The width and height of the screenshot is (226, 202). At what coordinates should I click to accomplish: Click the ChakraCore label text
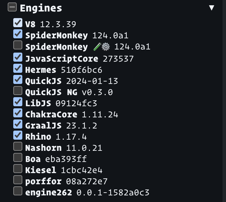[51, 115]
